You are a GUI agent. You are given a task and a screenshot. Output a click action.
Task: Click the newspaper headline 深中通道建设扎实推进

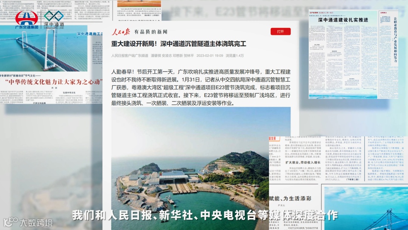click(x=343, y=20)
